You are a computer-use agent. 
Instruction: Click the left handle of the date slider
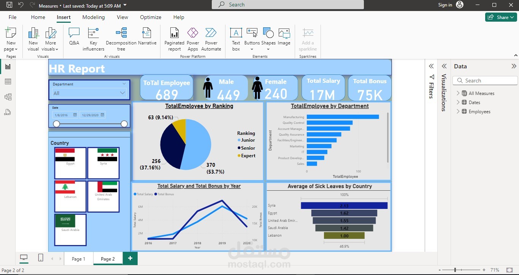(x=57, y=124)
